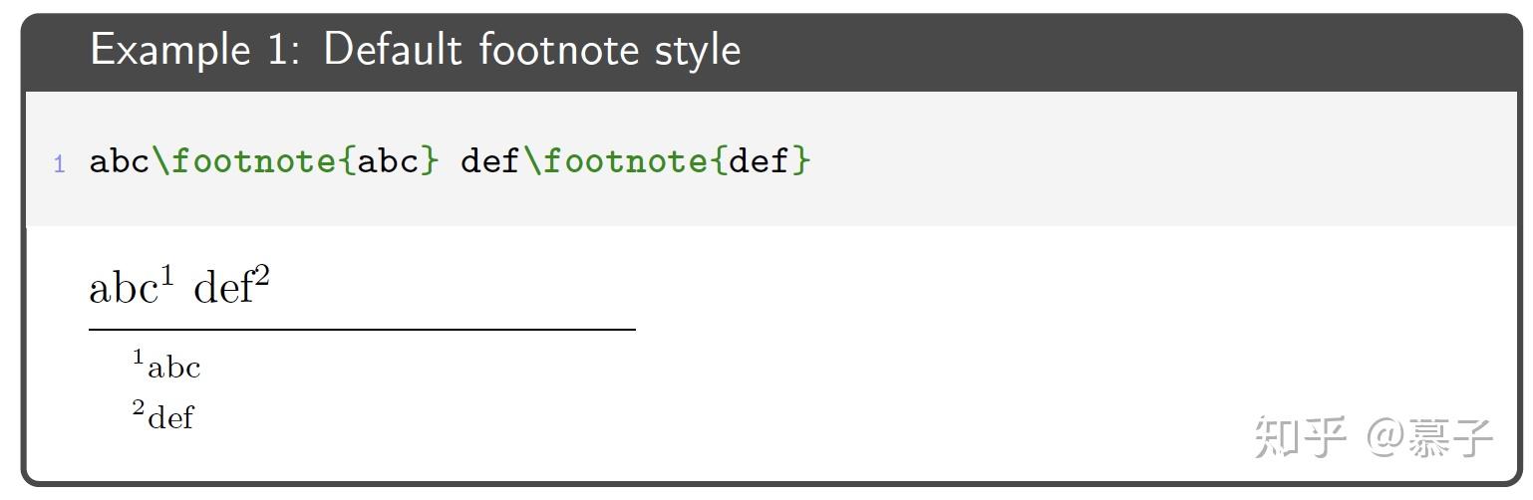1533x500 pixels.
Task: Click line number 1 in code listing
Action: pos(60,164)
